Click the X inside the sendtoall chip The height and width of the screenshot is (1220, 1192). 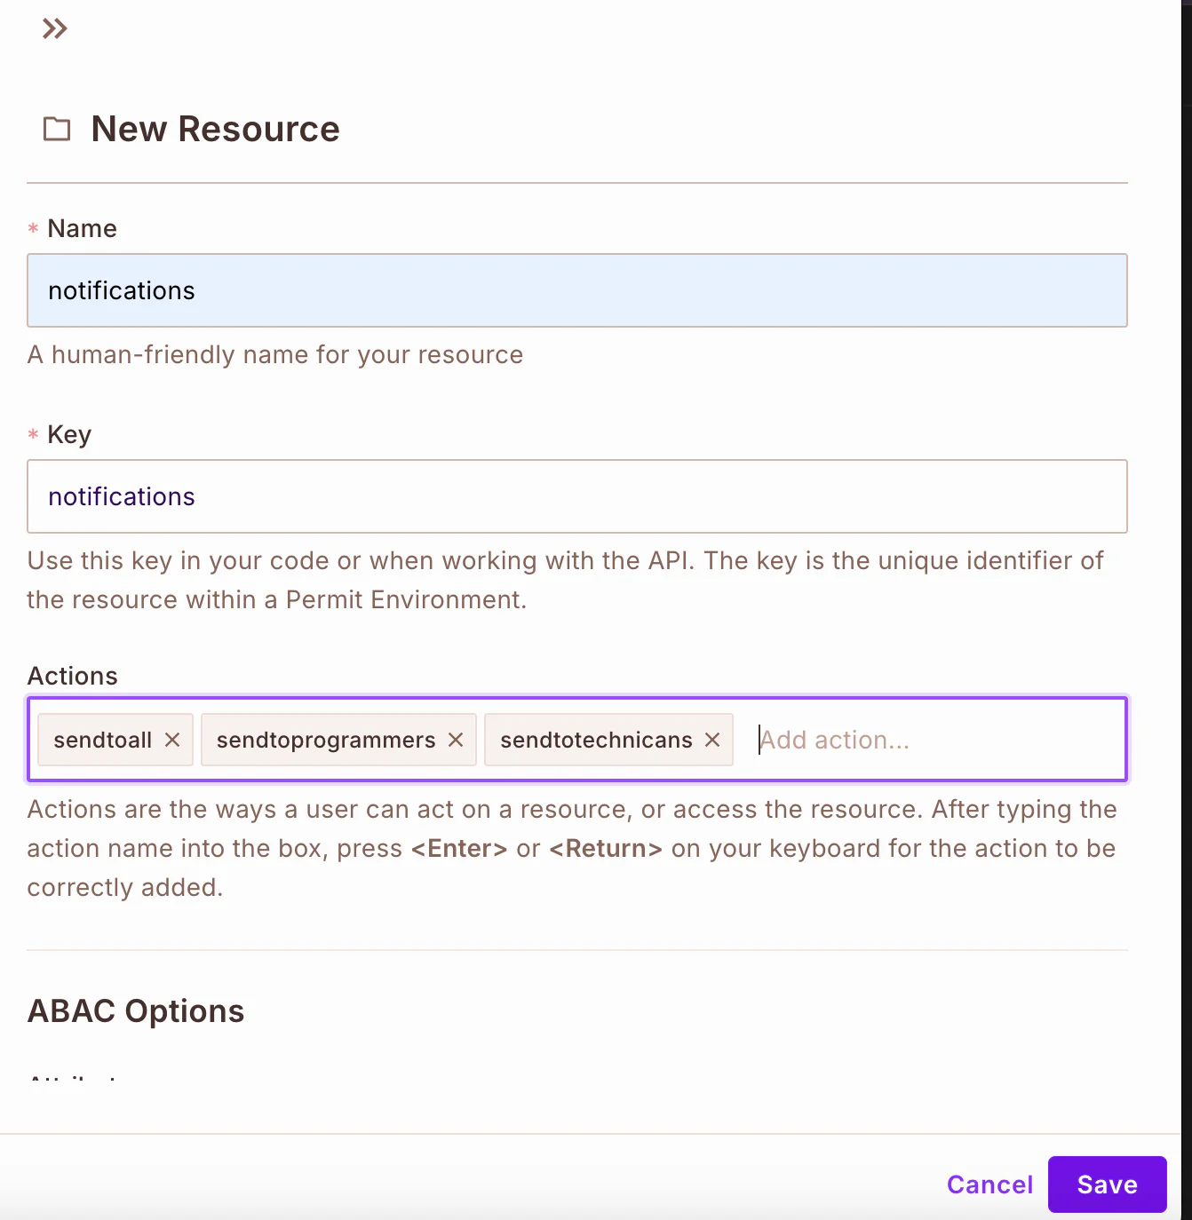click(174, 740)
